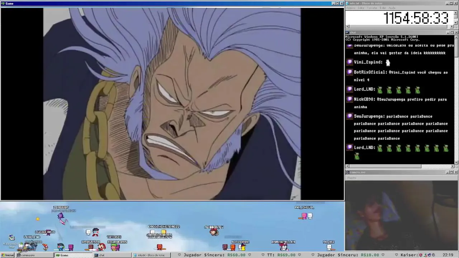
Task: Switch to Game on the taskbar
Action: (73, 255)
